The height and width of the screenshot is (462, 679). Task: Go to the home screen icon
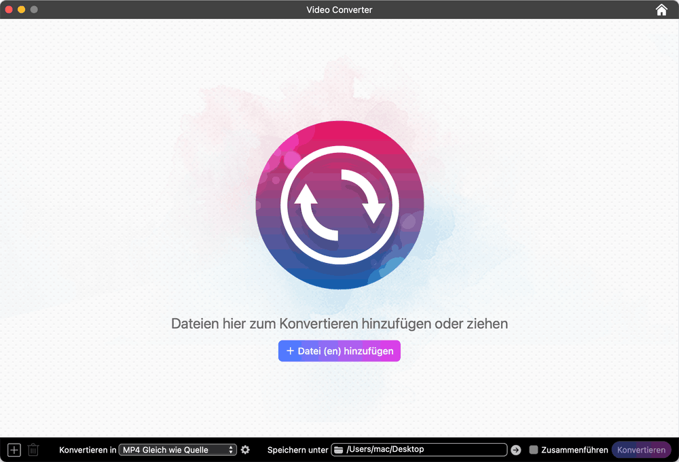[661, 10]
